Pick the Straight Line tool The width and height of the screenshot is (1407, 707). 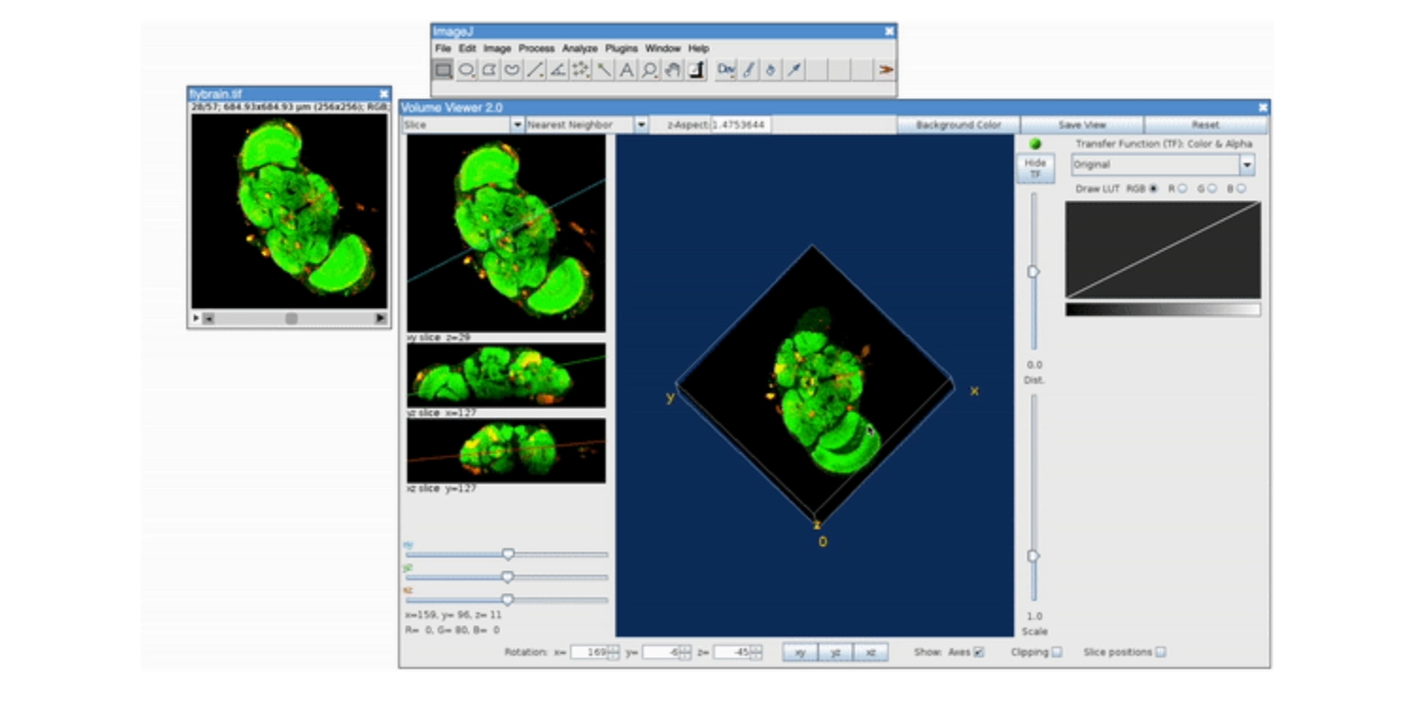(535, 70)
